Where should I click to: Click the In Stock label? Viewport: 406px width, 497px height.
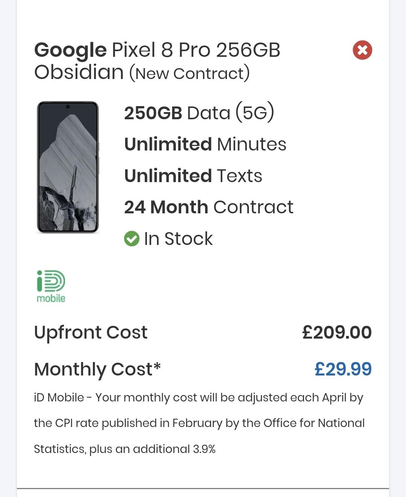pos(178,239)
